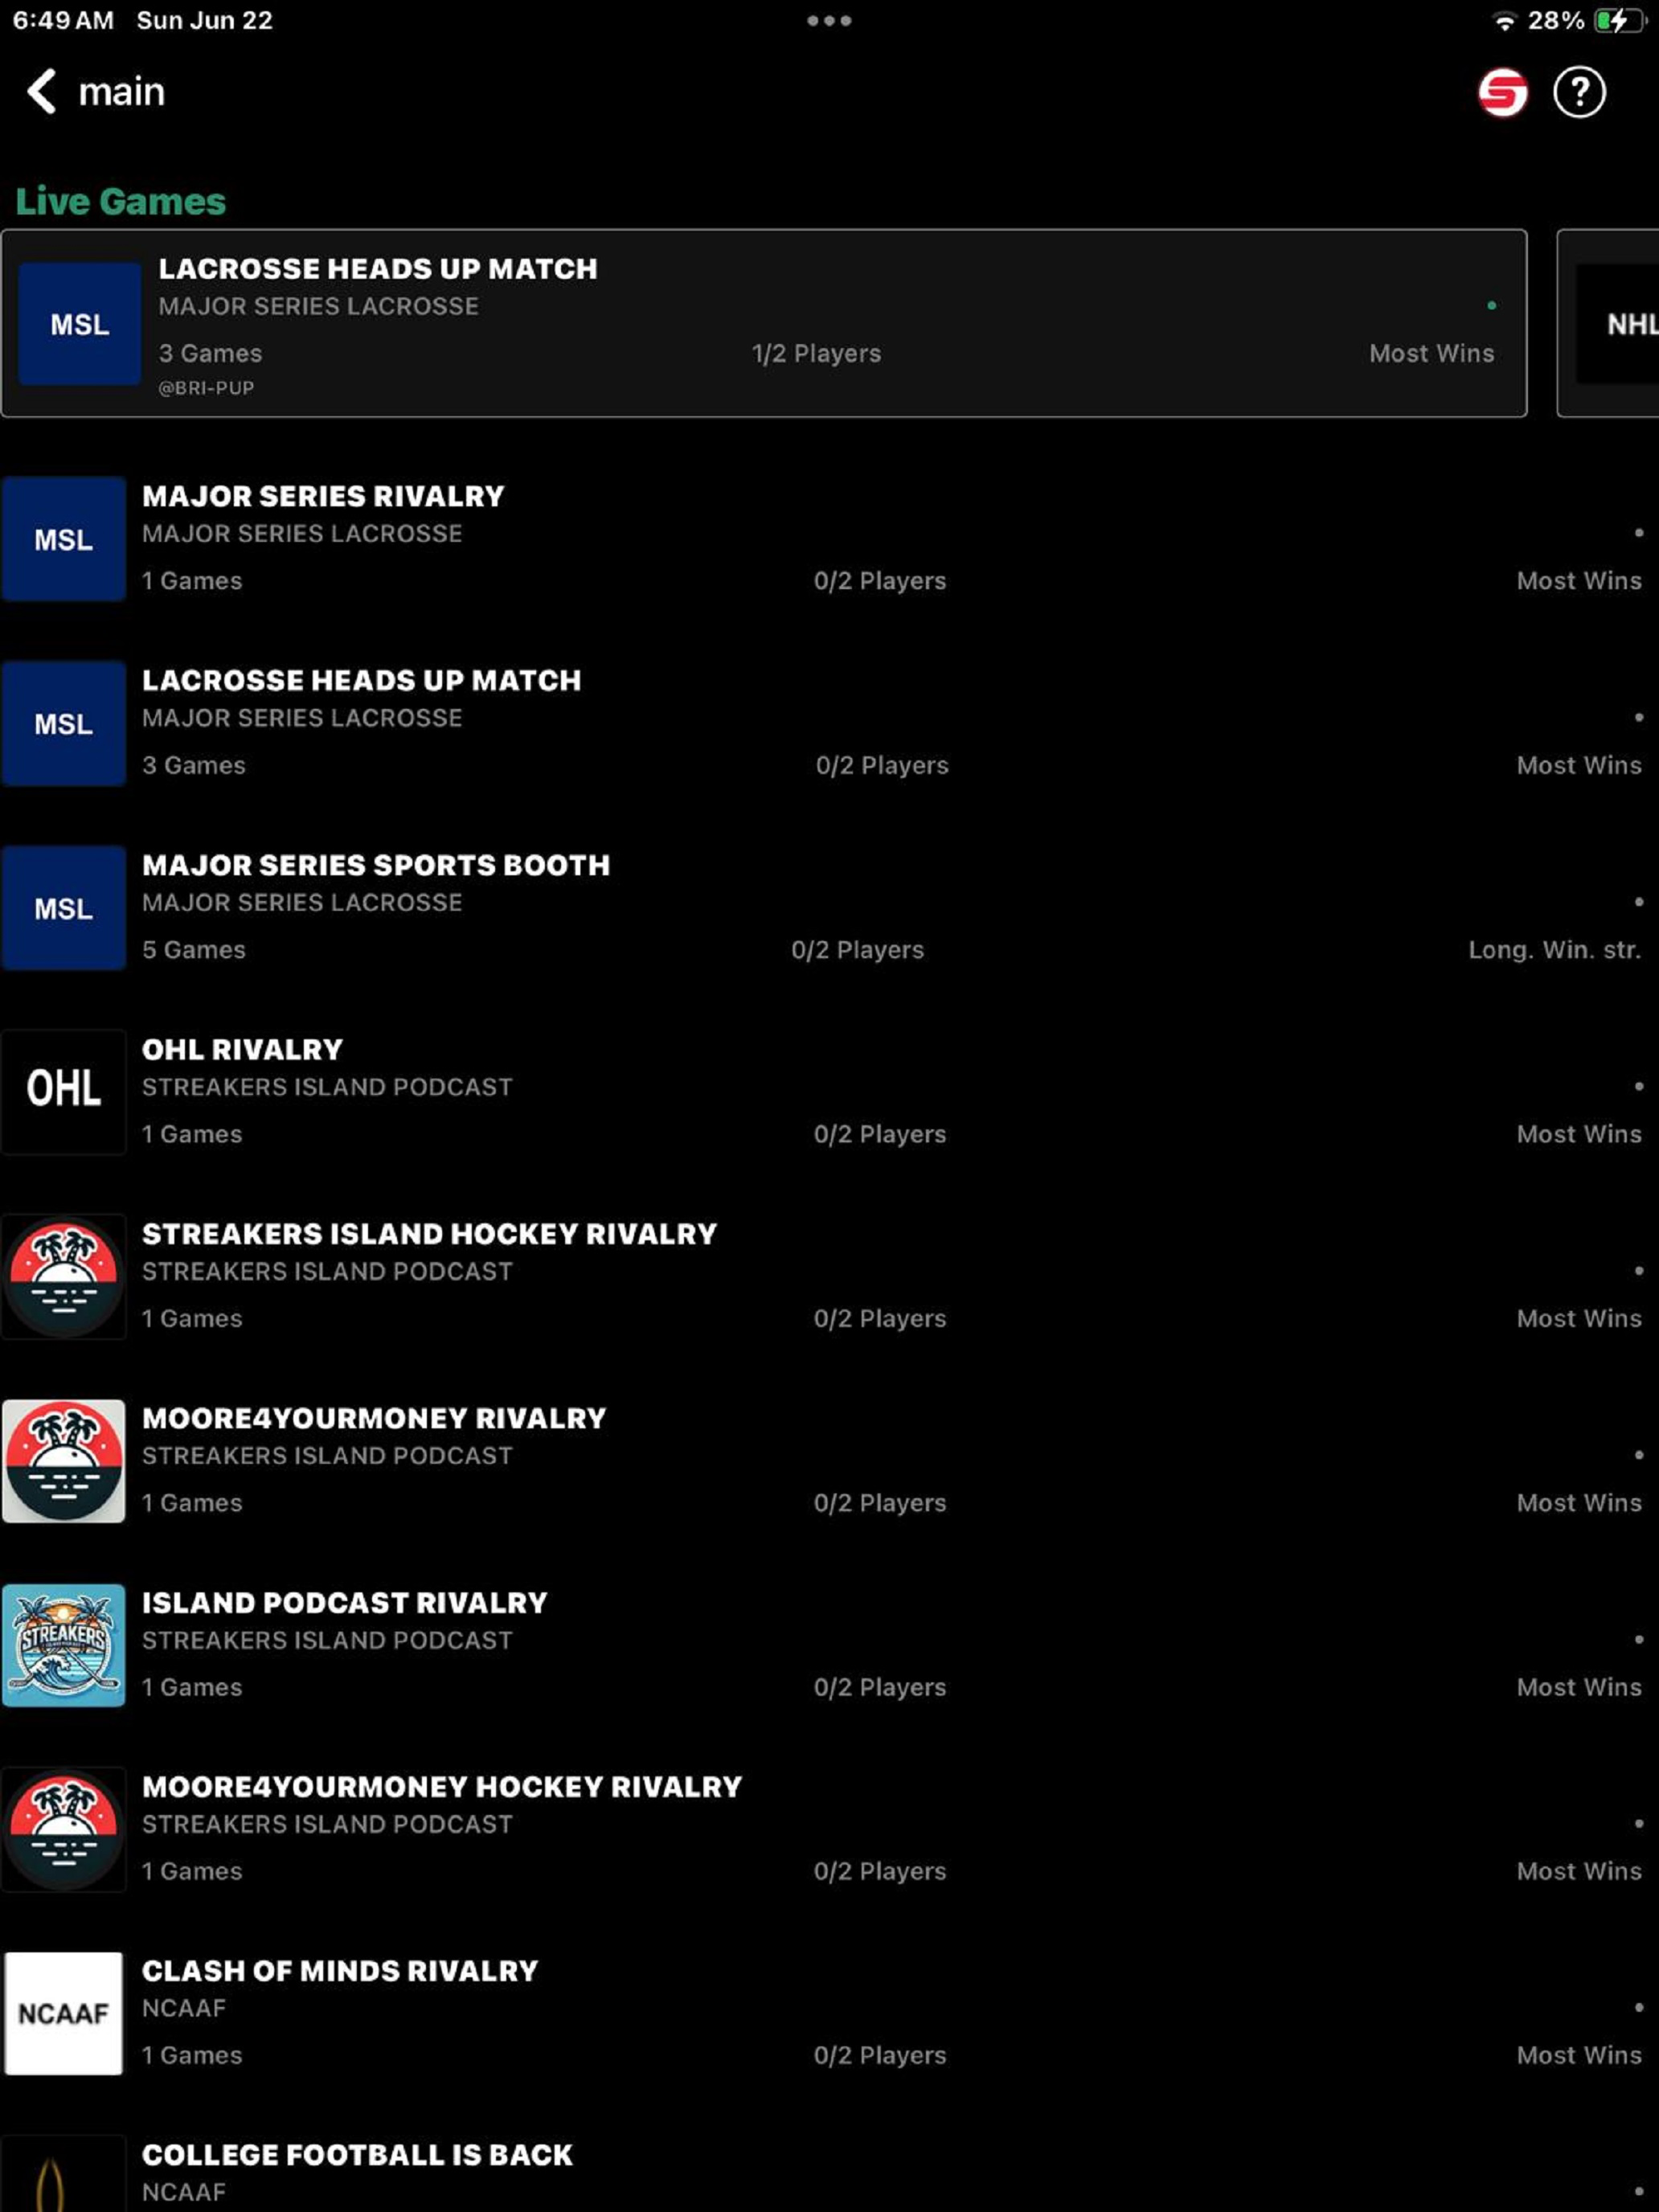Tap the Long. Win. str. label
The width and height of the screenshot is (1659, 2212).
pos(1554,950)
